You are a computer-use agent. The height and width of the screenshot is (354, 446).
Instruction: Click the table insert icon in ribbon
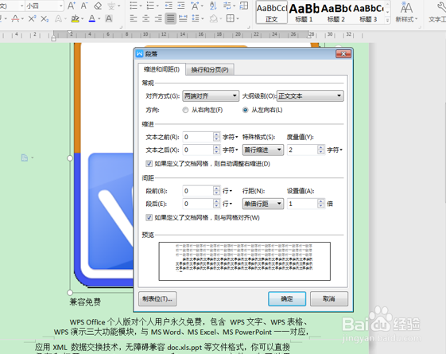click(x=244, y=6)
